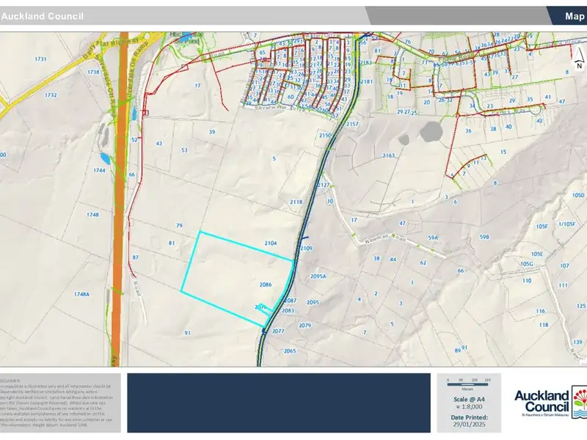Click the north arrow compass icon
This screenshot has width=587, height=440.
click(579, 61)
